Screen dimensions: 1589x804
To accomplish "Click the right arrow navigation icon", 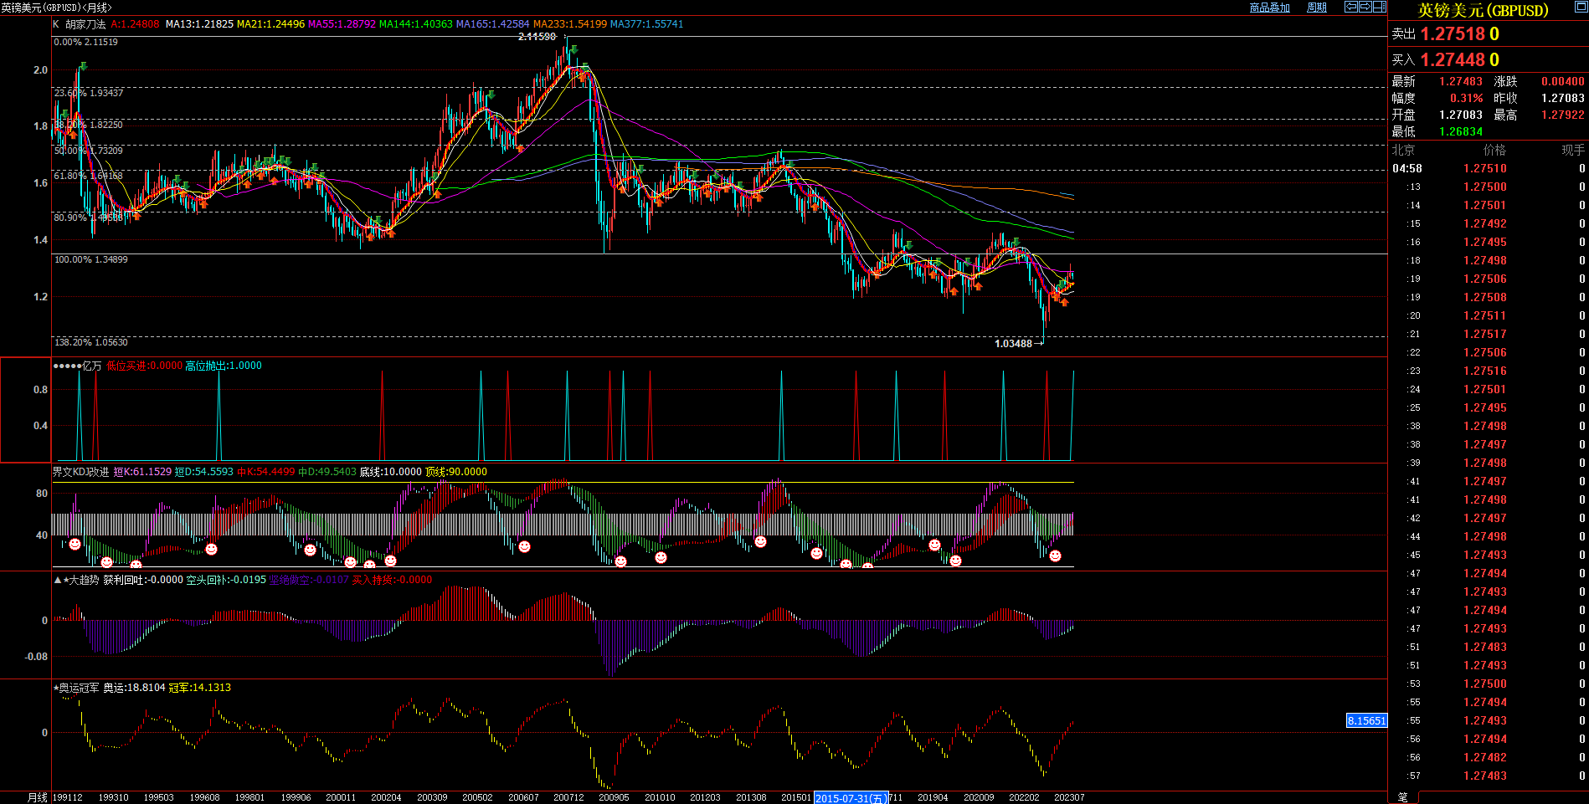I will click(1365, 7).
